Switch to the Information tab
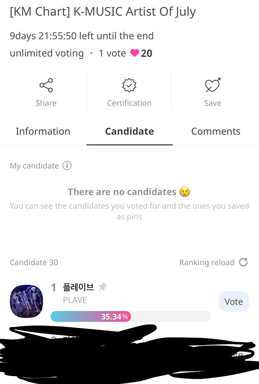The width and height of the screenshot is (259, 384). click(x=43, y=131)
